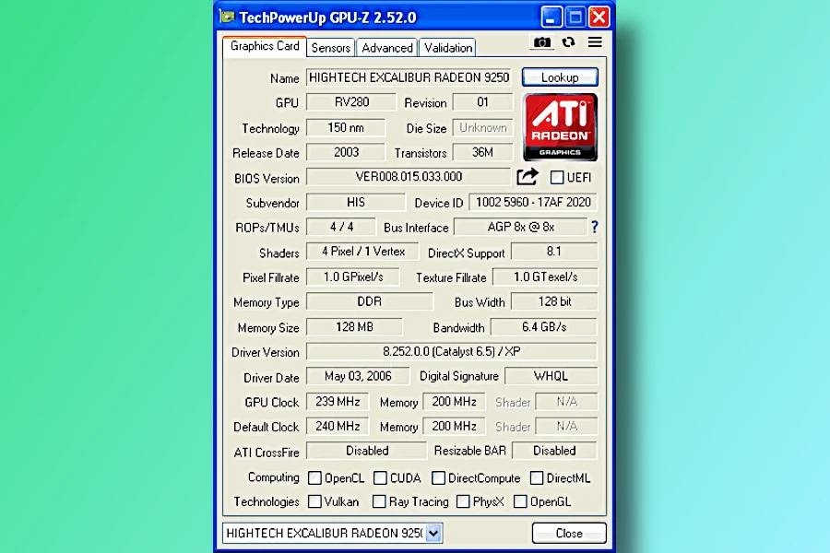830x553 pixels.
Task: Click the Shader N/A in GPU Clock row
Action: (566, 402)
